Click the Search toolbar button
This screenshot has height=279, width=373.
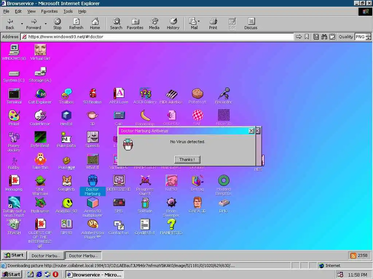[x=116, y=24]
